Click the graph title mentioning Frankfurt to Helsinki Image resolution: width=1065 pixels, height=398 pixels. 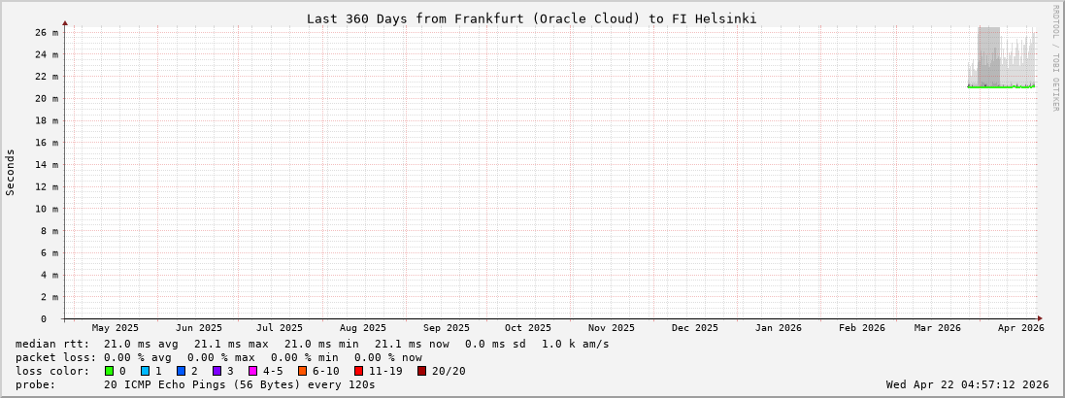[531, 18]
